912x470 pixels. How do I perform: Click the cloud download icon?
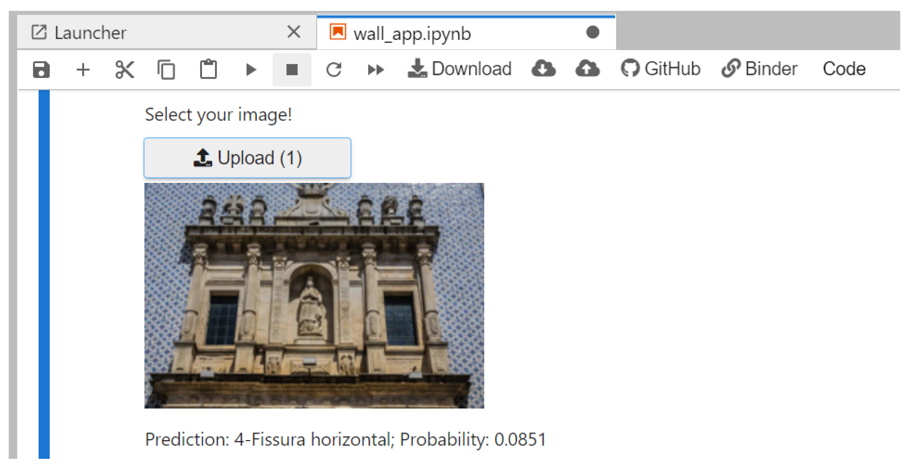click(543, 69)
